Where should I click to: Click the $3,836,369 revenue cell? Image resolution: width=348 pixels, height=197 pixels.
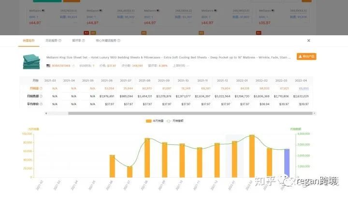click(261, 96)
